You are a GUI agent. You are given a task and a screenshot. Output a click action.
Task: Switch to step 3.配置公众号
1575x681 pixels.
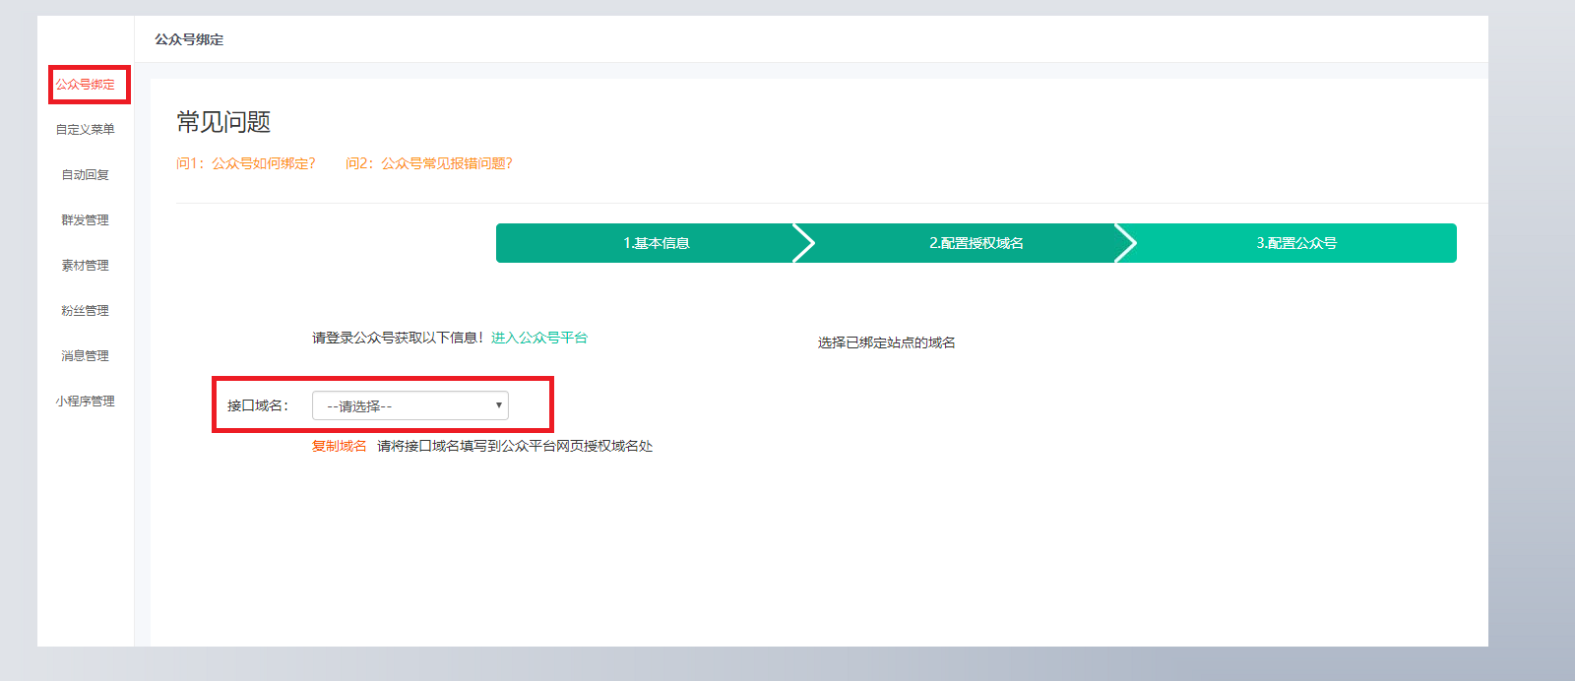coord(1296,243)
